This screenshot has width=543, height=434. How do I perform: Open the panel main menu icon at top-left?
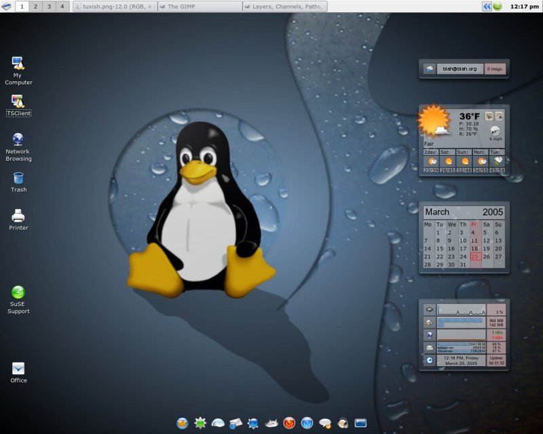tap(7, 6)
